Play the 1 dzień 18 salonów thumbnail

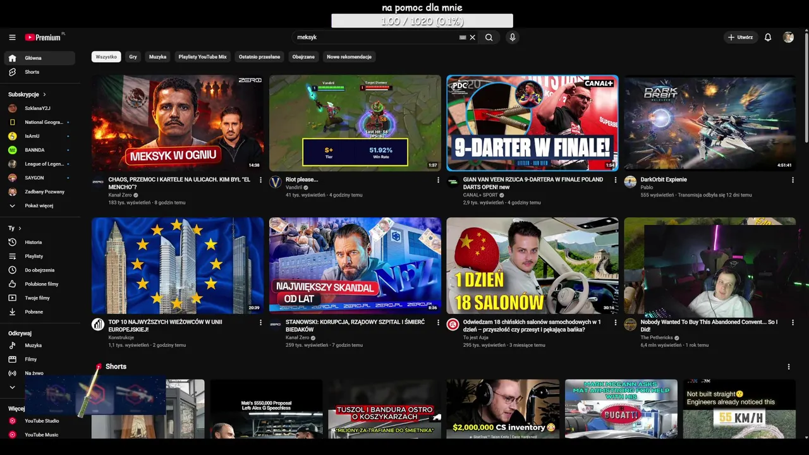pyautogui.click(x=532, y=265)
